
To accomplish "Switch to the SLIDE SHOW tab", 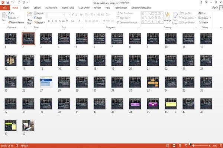I will click(x=84, y=8).
